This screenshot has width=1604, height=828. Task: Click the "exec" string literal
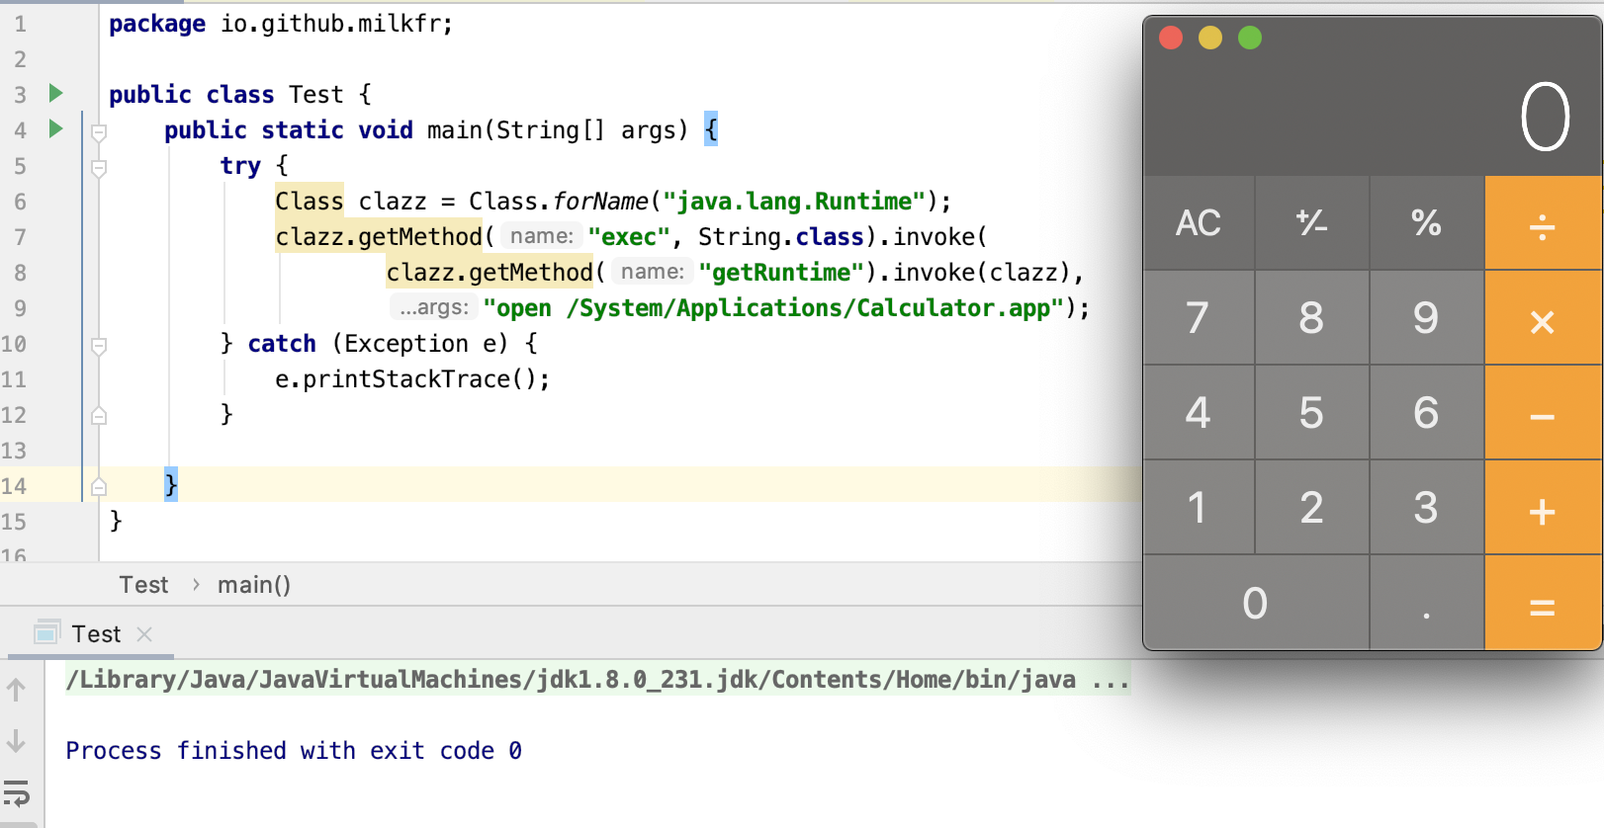[629, 237]
